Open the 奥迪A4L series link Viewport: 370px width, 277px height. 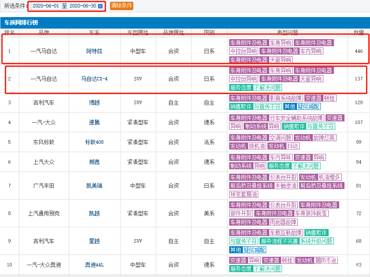[94, 265]
